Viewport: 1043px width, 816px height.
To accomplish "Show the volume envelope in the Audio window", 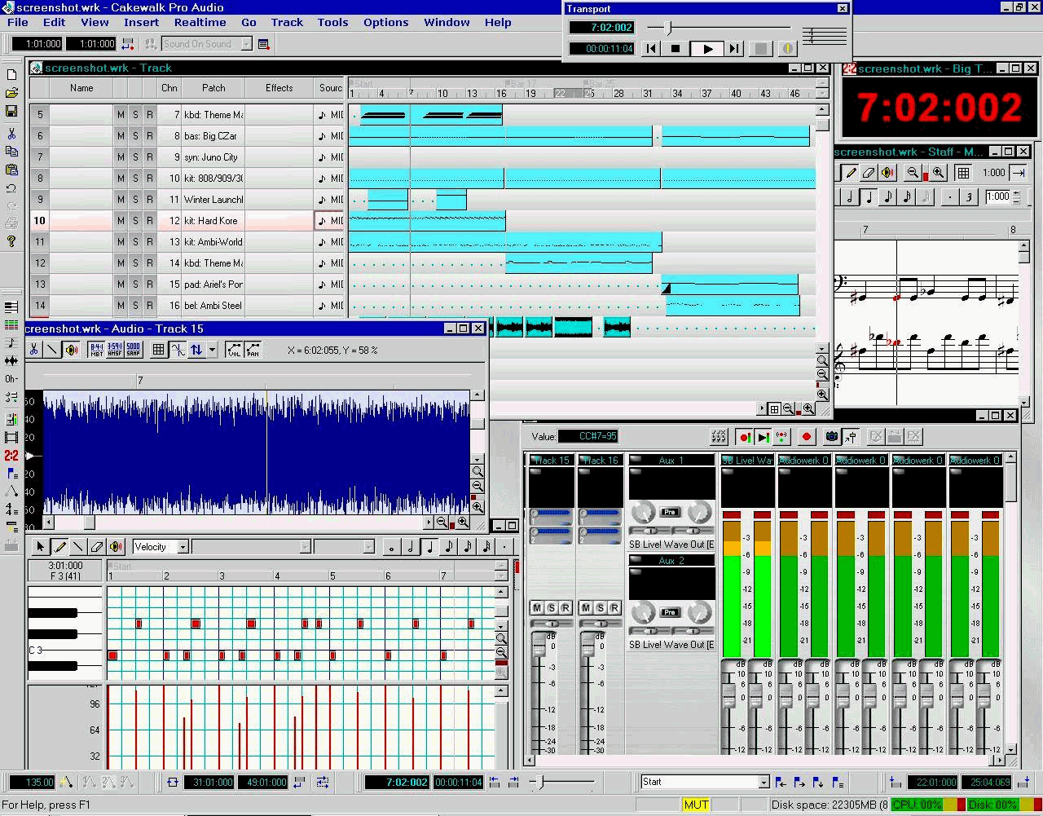I will (x=234, y=350).
